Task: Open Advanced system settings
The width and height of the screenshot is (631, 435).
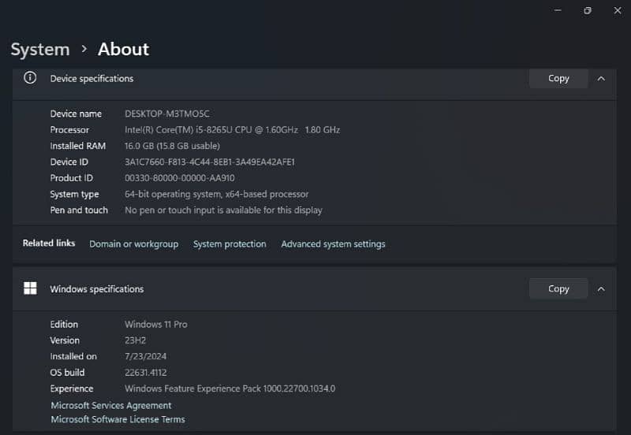Action: point(333,244)
